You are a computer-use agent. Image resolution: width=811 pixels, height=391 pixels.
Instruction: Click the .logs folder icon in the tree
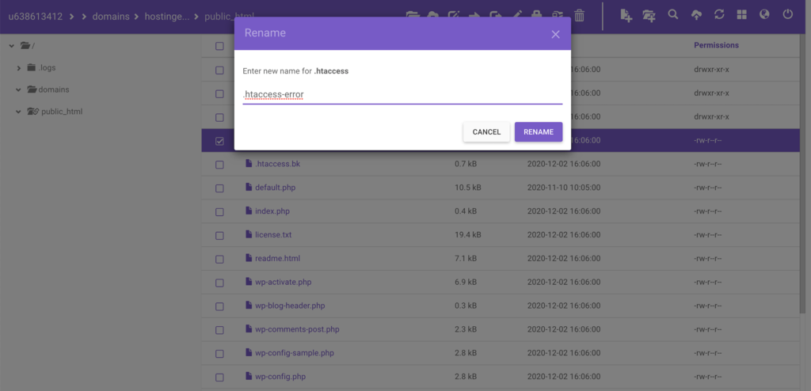32,67
